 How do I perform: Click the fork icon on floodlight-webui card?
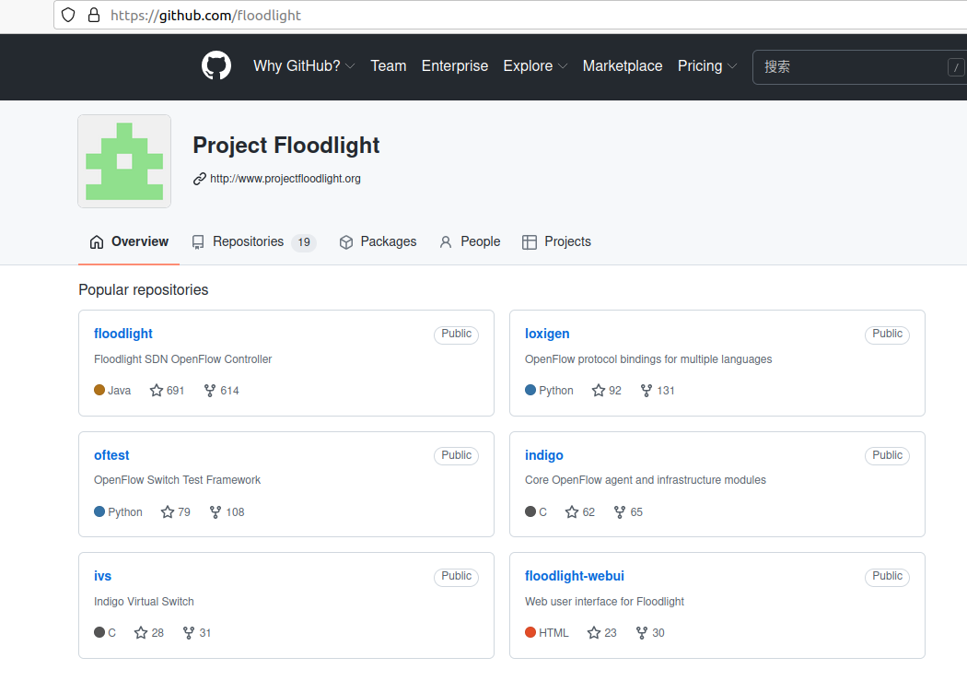click(x=642, y=633)
